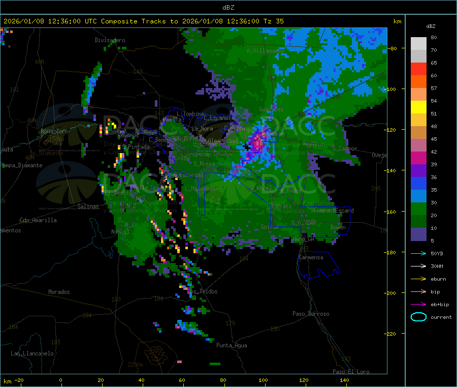This screenshot has height=387, width=457.
Task: Click the pink bip arrow in legend
Action: click(x=418, y=291)
